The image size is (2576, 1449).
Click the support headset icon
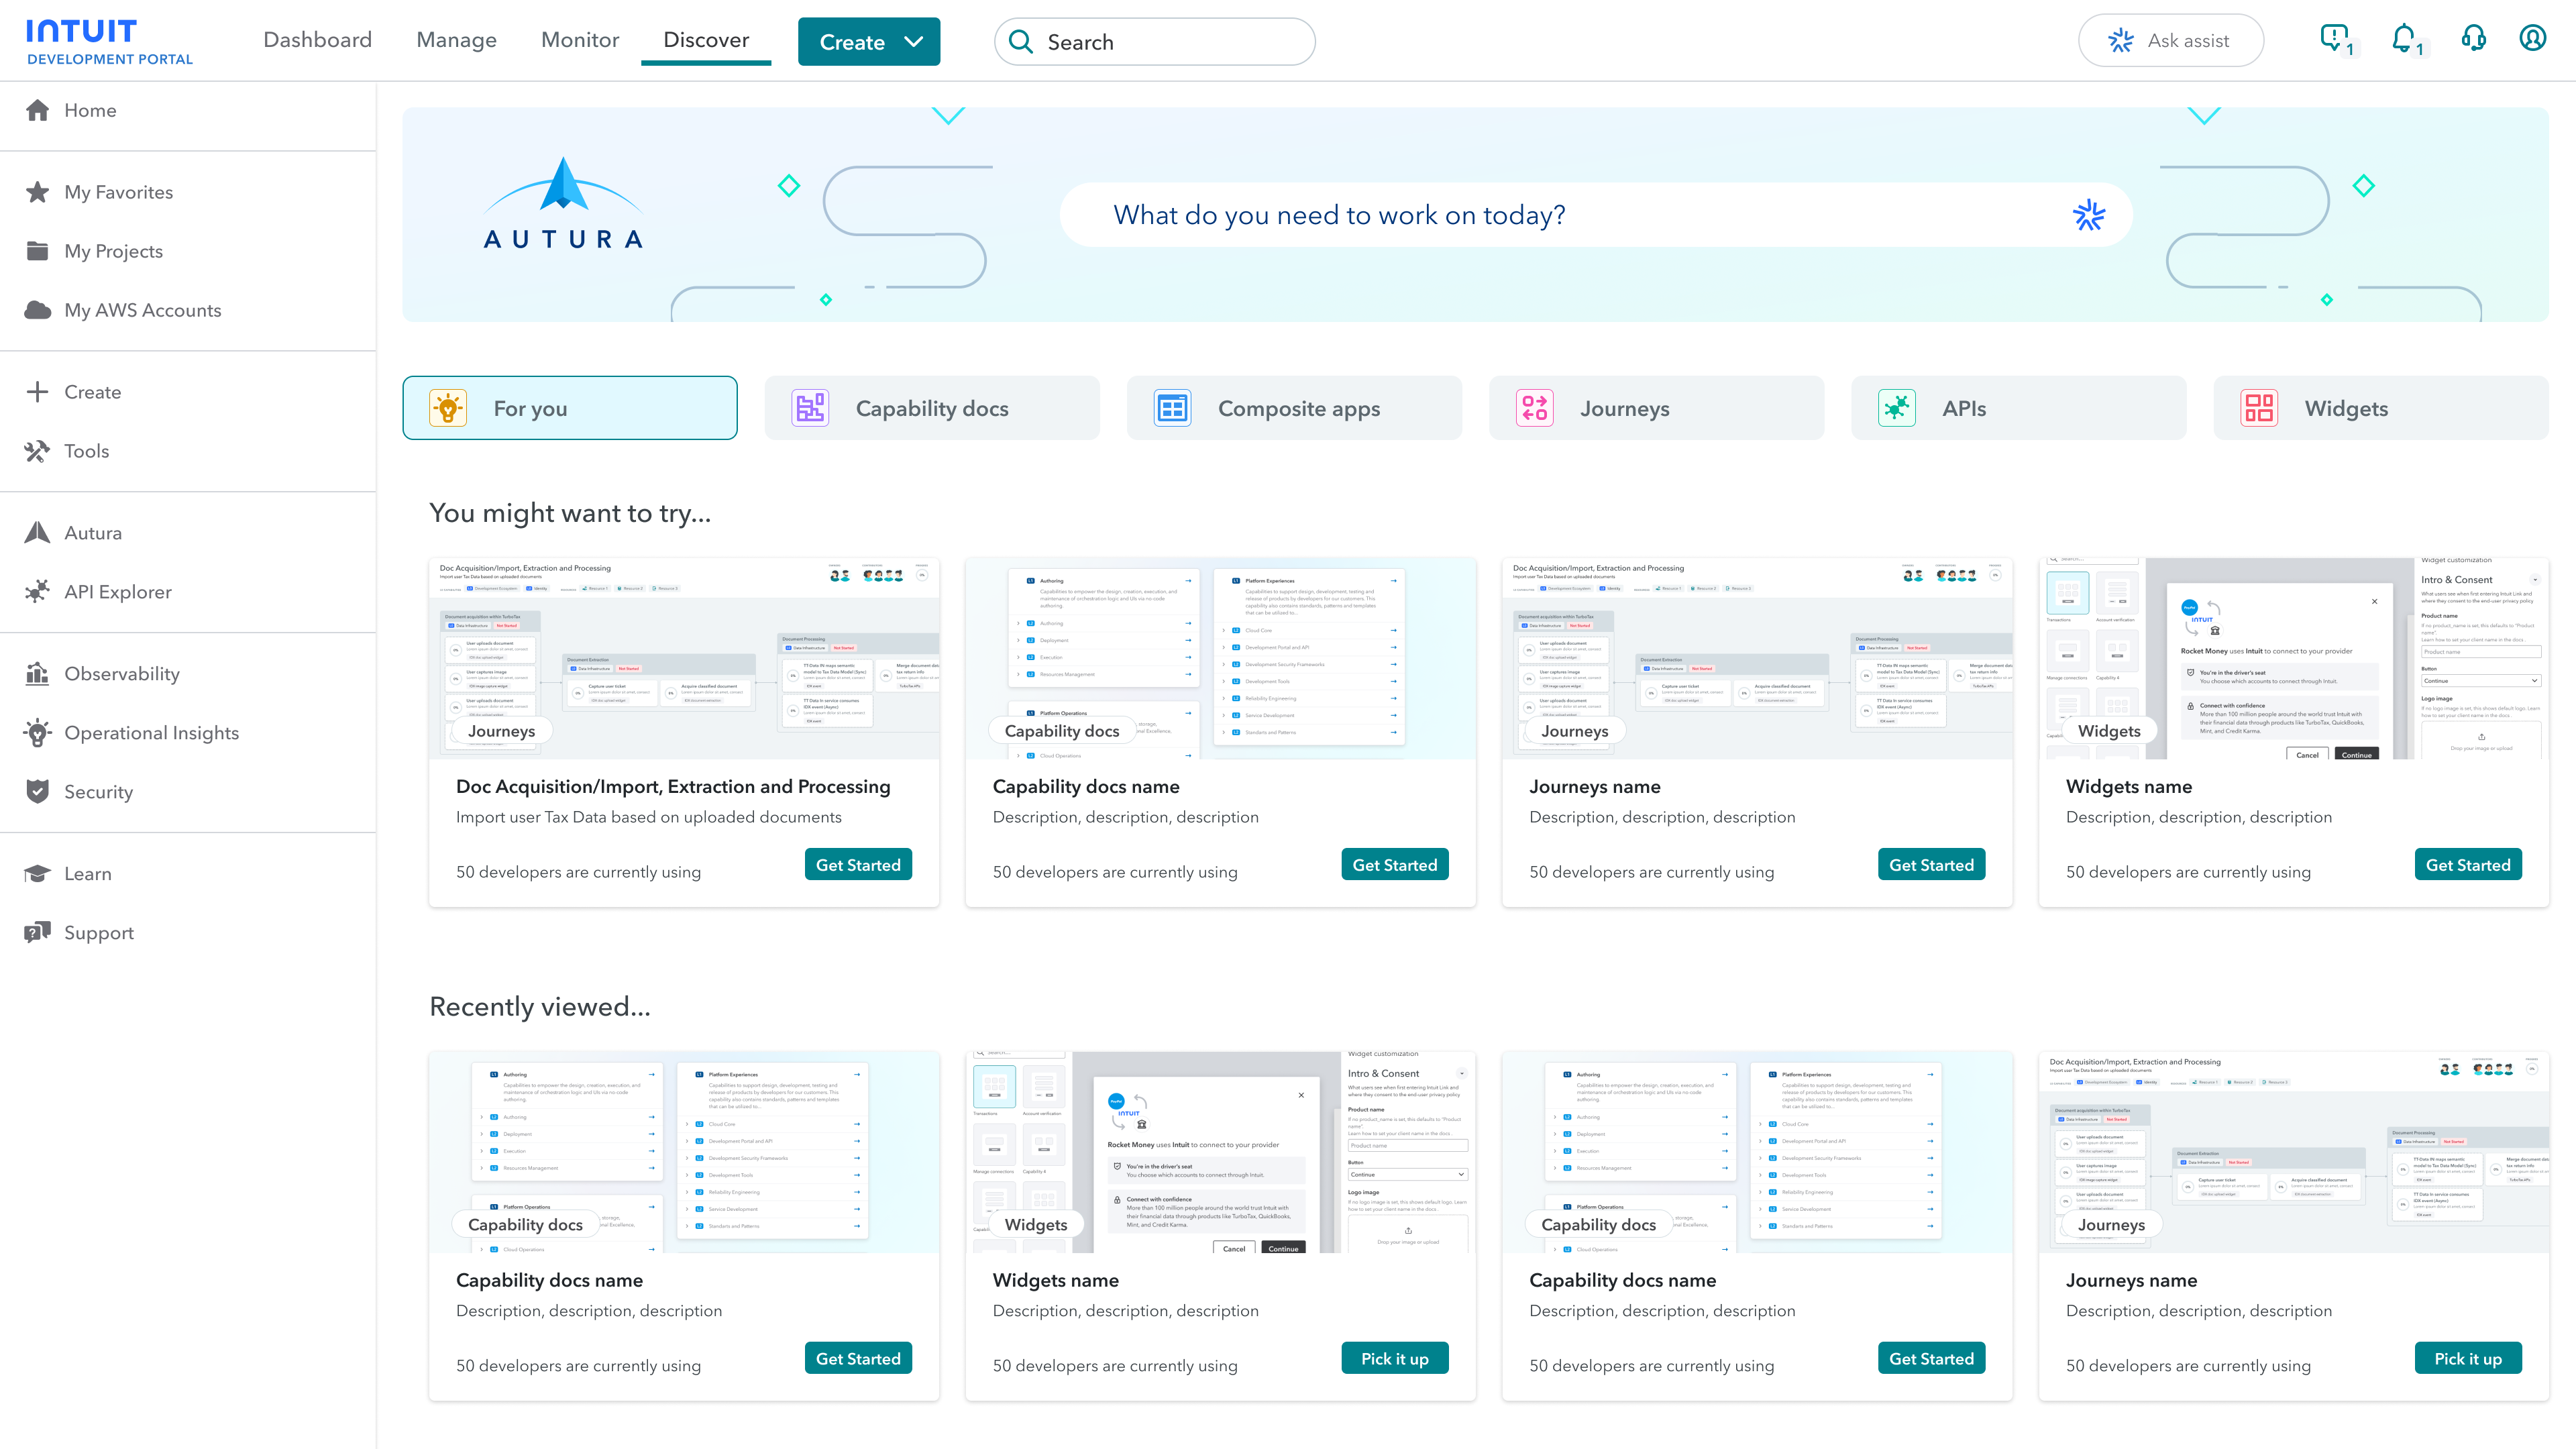point(2473,39)
